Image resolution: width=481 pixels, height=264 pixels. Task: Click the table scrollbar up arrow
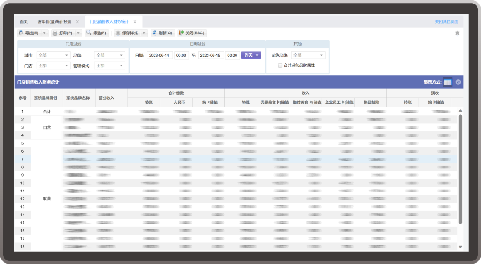[460, 111]
